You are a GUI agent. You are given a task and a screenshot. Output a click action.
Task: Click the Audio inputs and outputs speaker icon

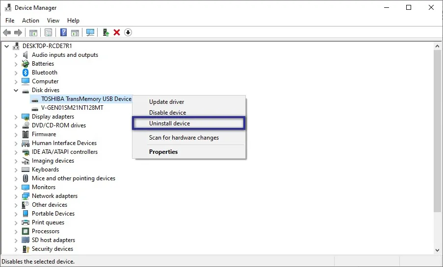click(26, 55)
